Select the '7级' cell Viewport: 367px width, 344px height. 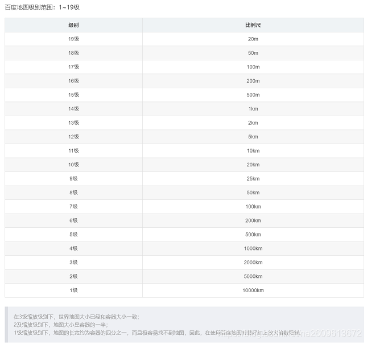click(x=73, y=206)
